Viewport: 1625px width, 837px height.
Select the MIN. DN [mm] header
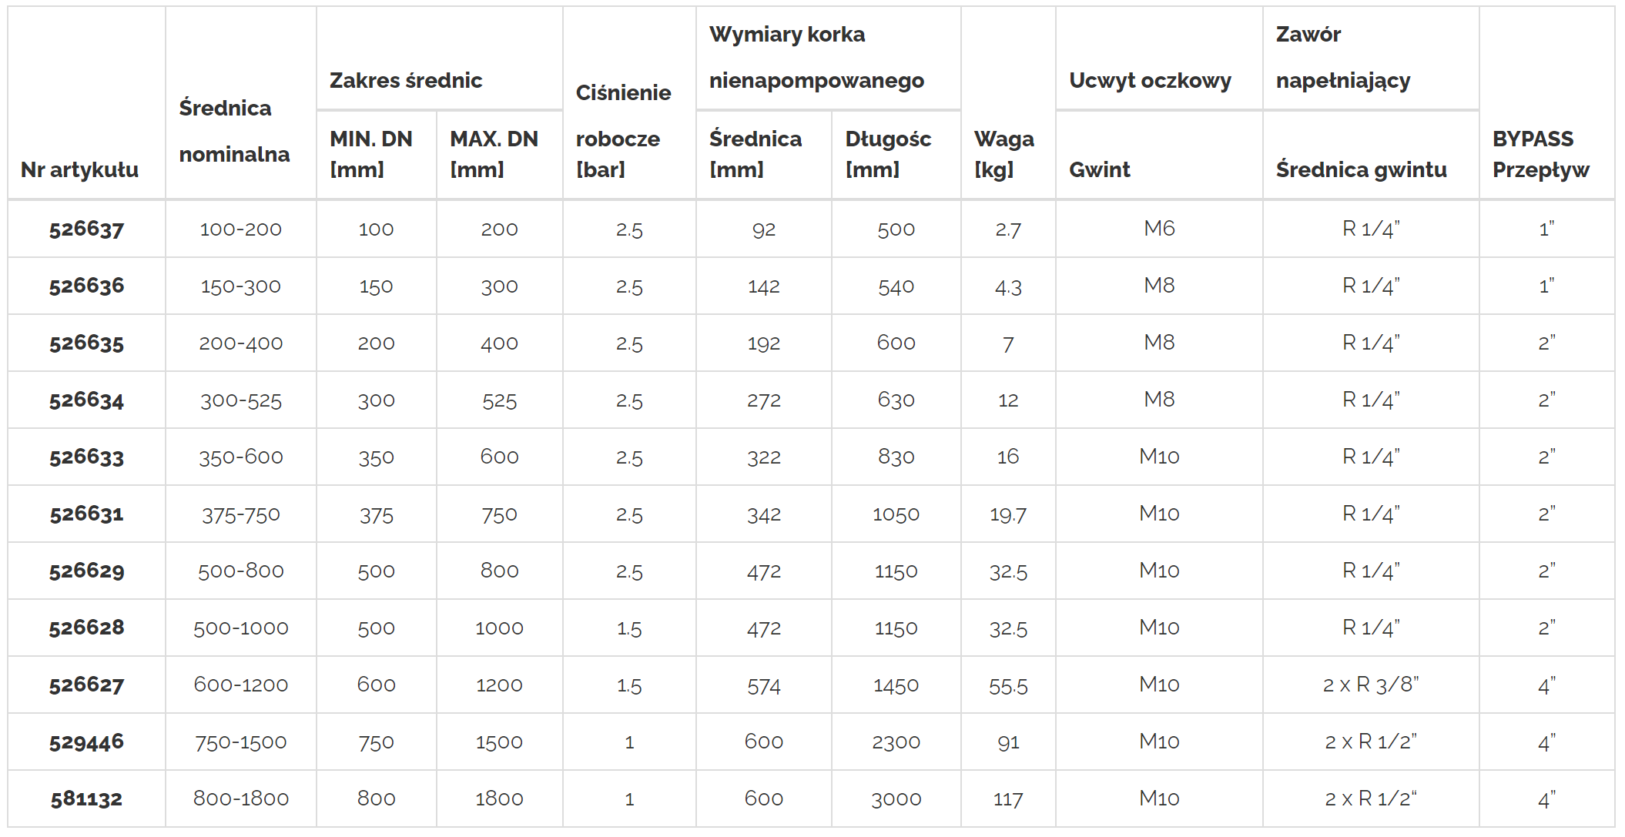coord(371,154)
